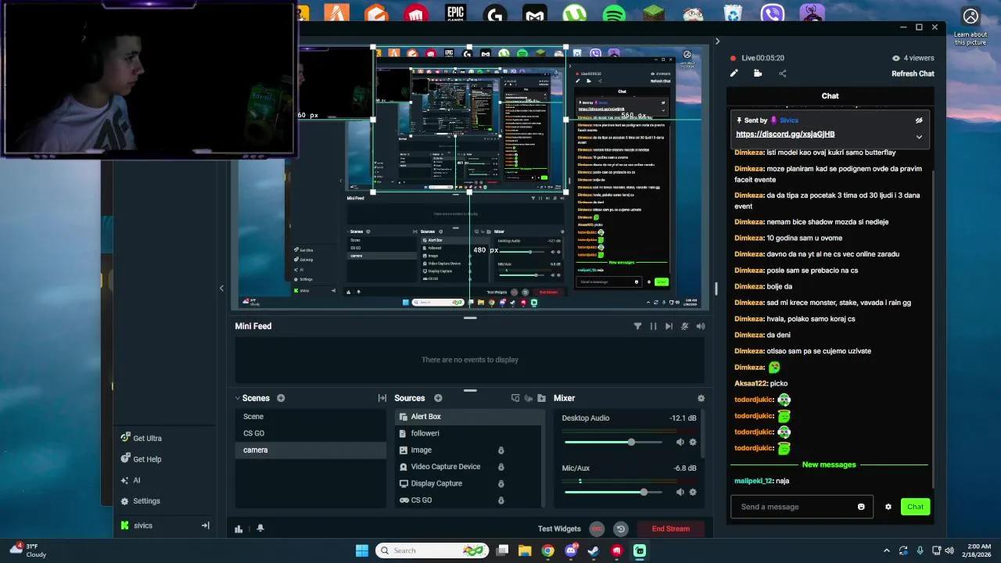Add a source folder
This screenshot has width=1001, height=563.
542,398
